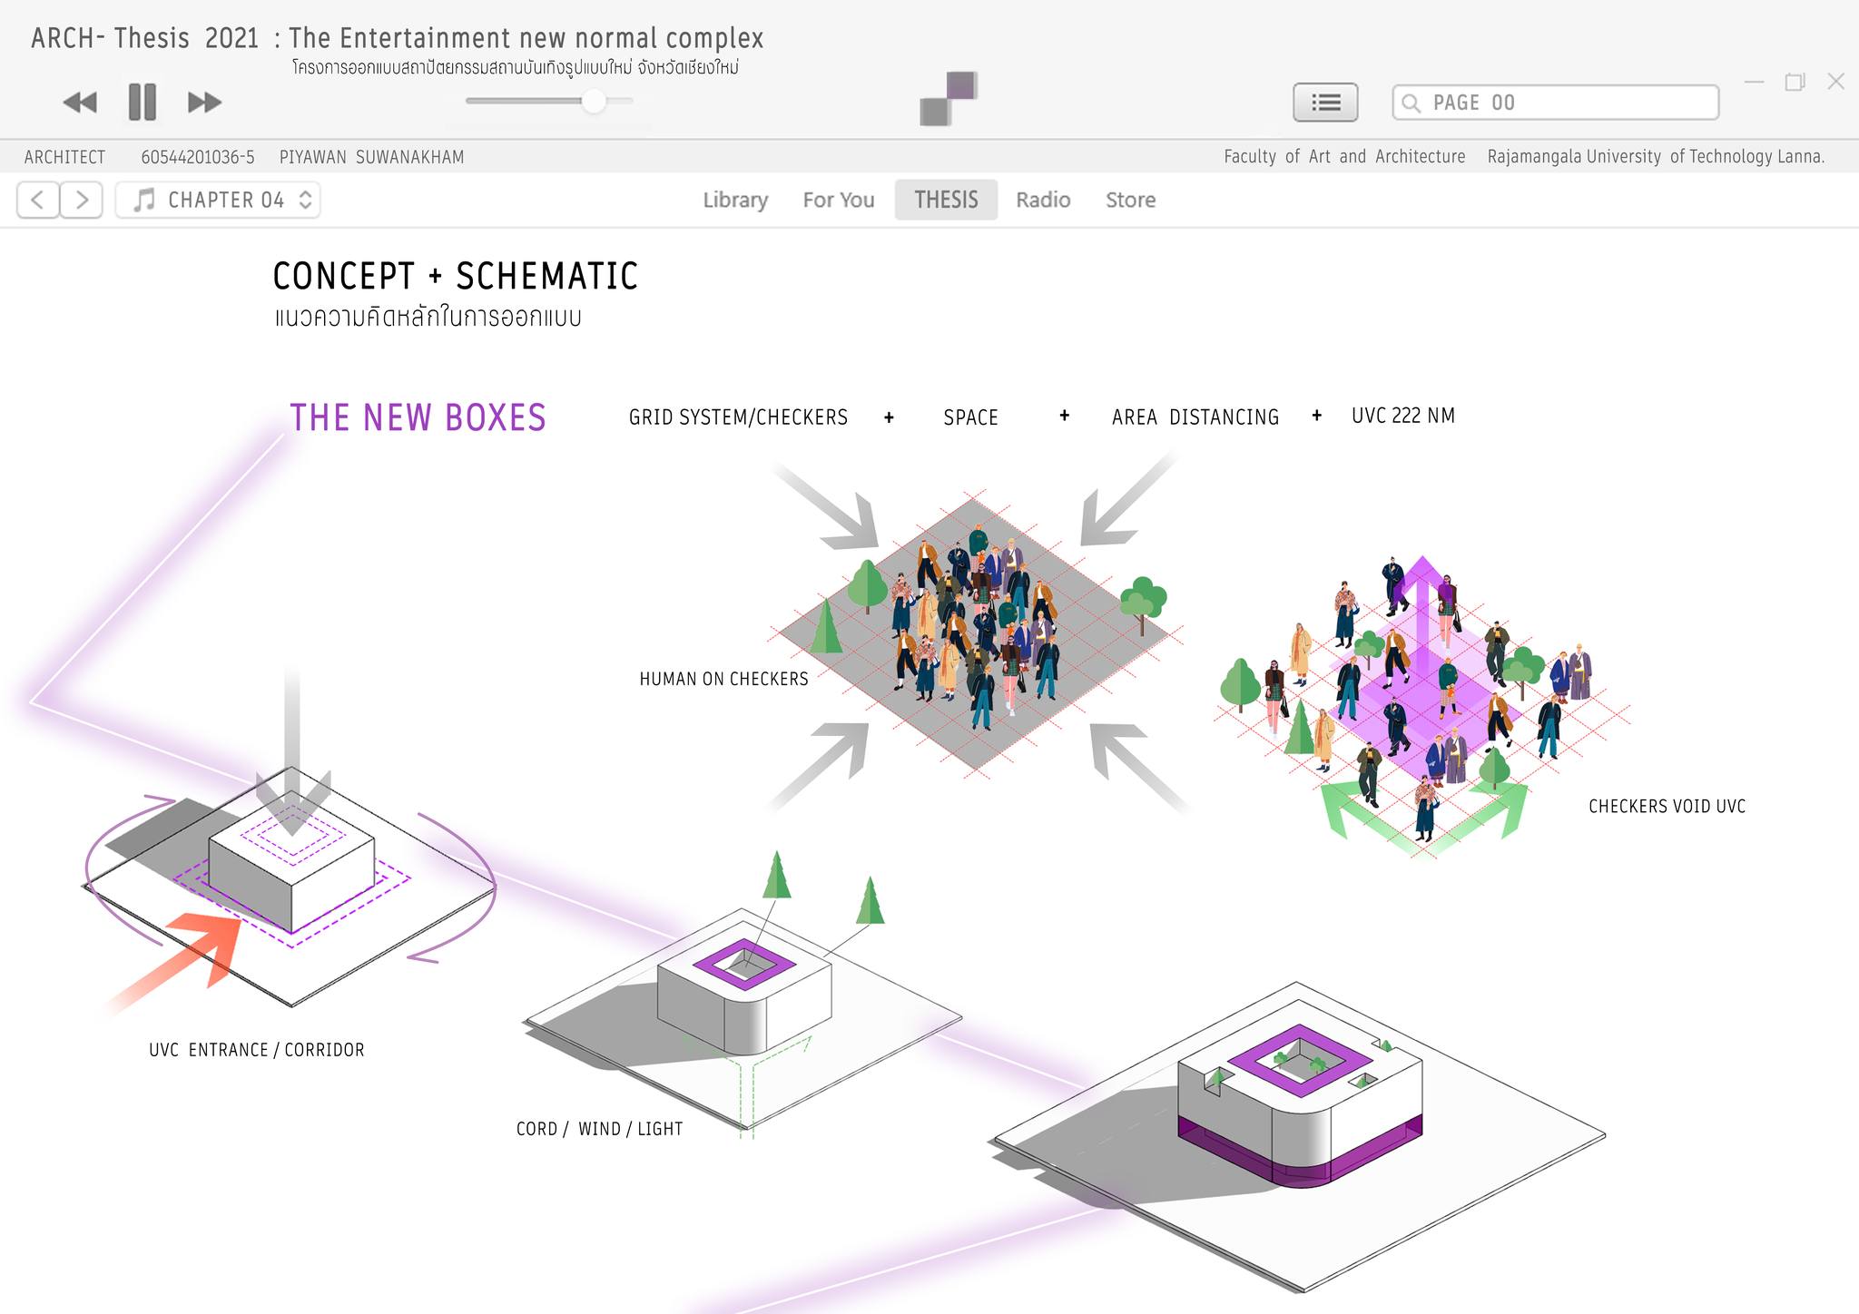Click the GRID SYSTEM/CHECKERS label
The width and height of the screenshot is (1859, 1314).
pyautogui.click(x=738, y=417)
